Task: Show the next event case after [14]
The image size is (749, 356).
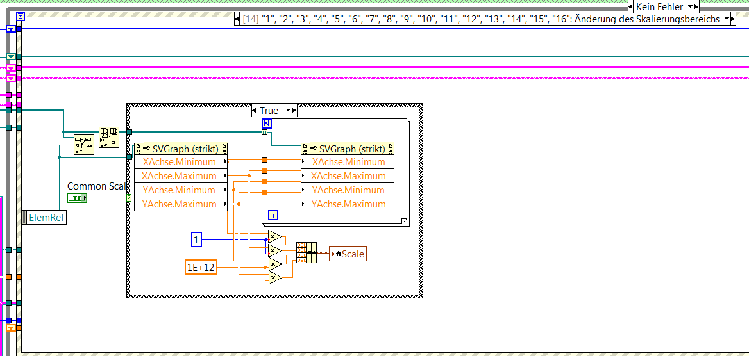Action: [734, 19]
